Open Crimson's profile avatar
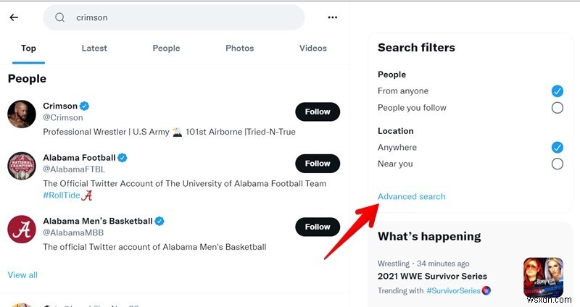580x307 pixels. coord(22,114)
